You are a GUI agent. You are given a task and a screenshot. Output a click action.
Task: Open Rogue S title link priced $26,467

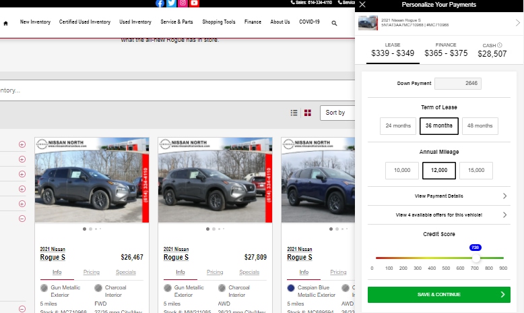(x=53, y=257)
